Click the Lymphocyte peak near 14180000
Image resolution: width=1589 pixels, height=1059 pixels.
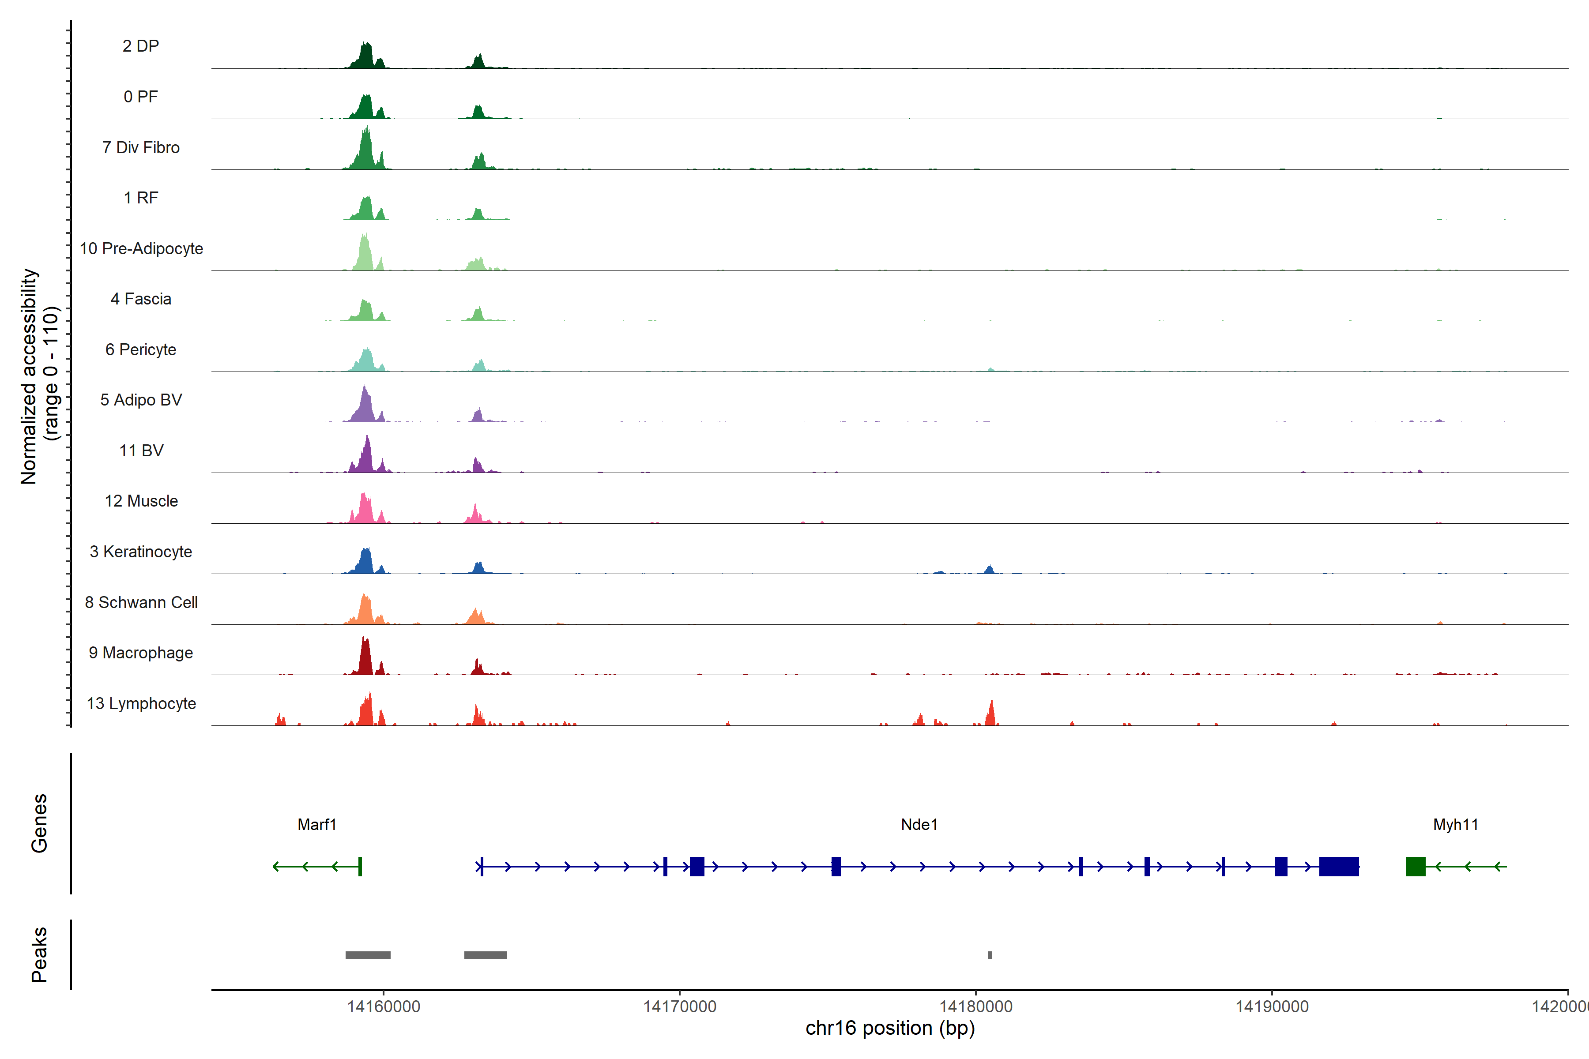991,714
